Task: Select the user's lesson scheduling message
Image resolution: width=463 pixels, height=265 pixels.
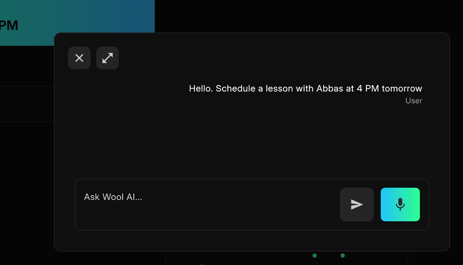Action: (305, 89)
